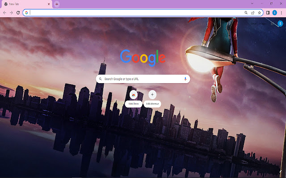
Task: Open the Web Store shortcut icon
Action: (134, 95)
